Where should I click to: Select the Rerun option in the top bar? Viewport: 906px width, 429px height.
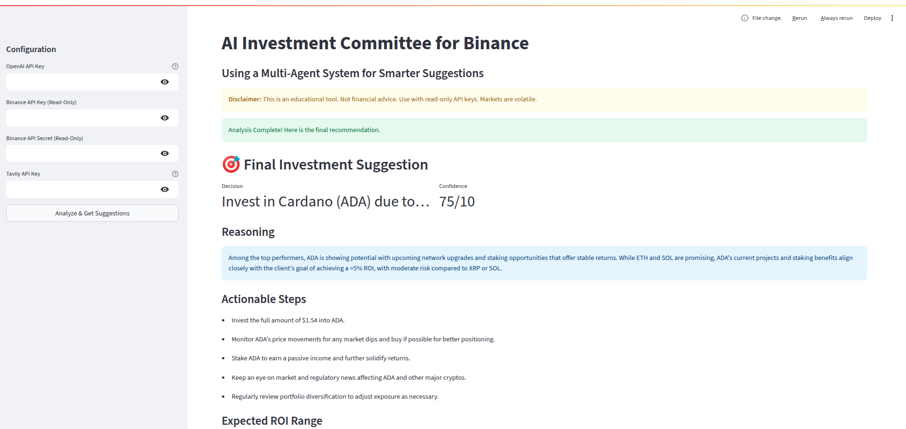tap(799, 18)
